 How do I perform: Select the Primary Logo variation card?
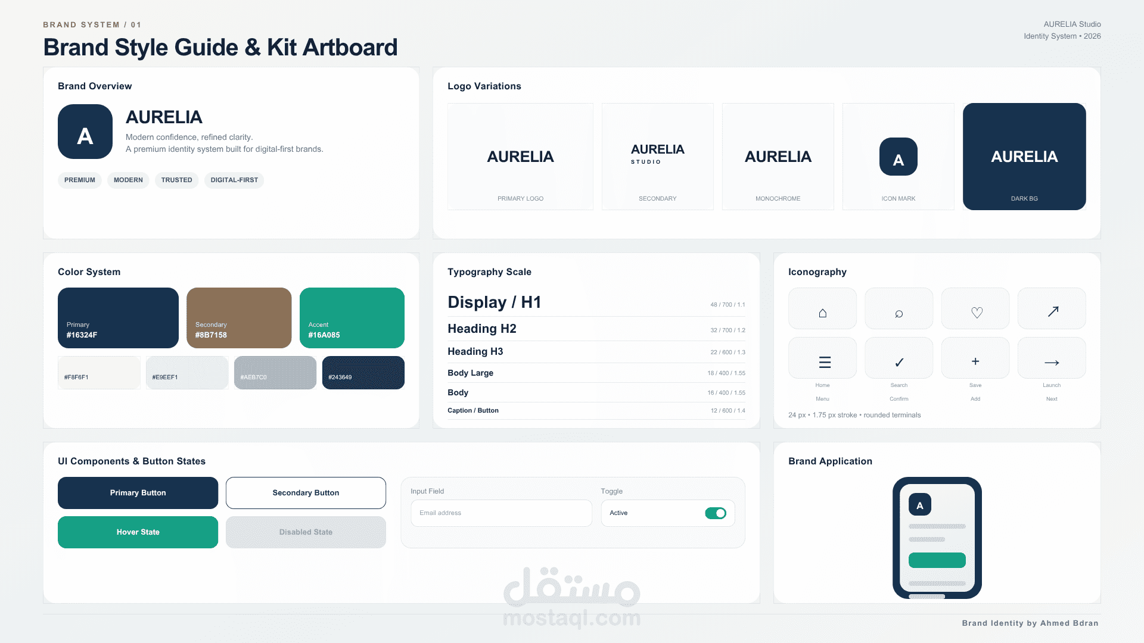coord(520,157)
